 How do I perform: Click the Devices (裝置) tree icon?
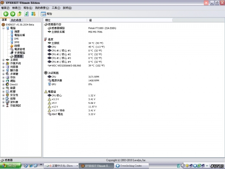(x=7, y=88)
